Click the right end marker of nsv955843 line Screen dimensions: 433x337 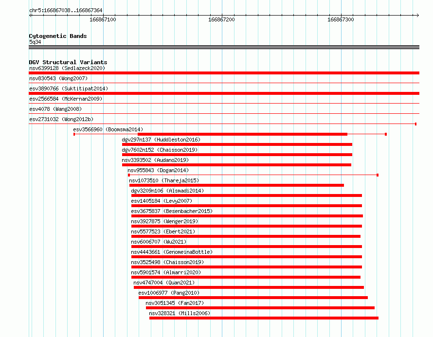[x=378, y=175]
